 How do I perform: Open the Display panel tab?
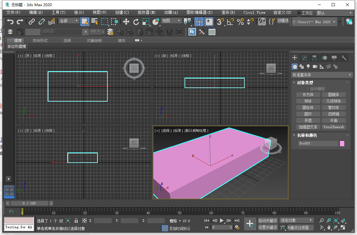[x=334, y=58]
